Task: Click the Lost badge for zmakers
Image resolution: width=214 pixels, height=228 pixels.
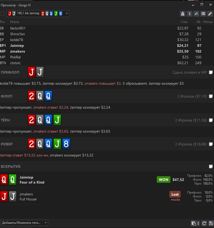Action: click(175, 194)
